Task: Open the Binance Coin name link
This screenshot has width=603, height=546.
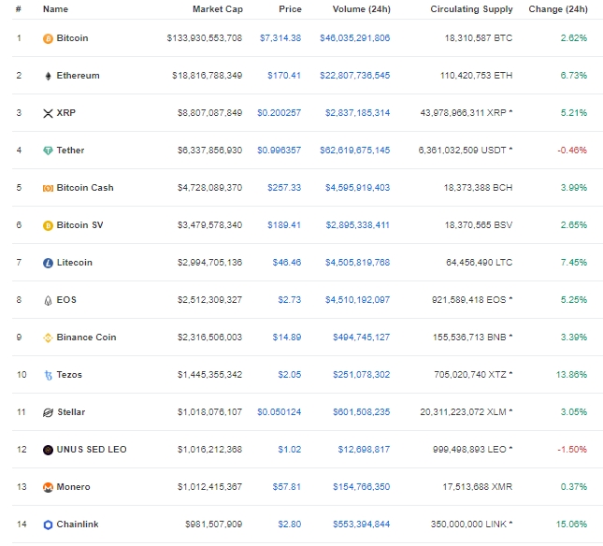Action: click(86, 338)
